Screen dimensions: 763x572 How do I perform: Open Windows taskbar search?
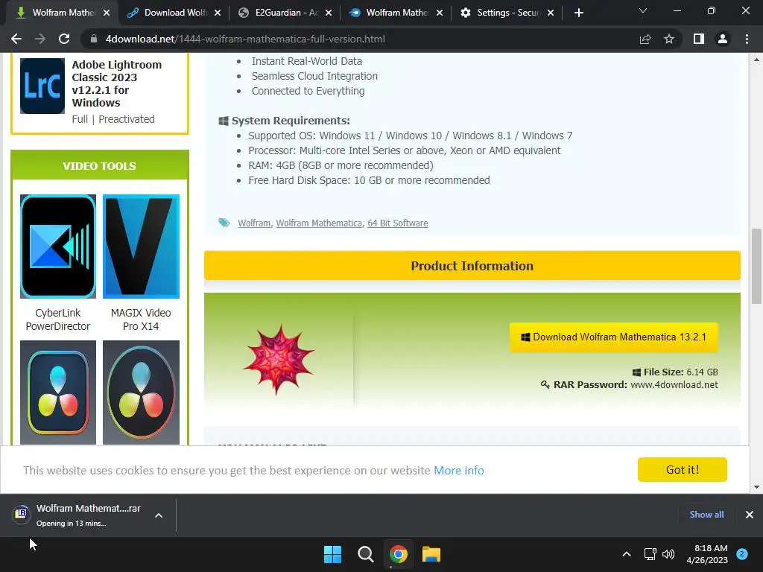pos(365,554)
